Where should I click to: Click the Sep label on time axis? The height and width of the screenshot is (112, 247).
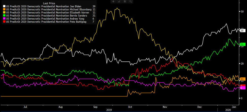point(95,107)
